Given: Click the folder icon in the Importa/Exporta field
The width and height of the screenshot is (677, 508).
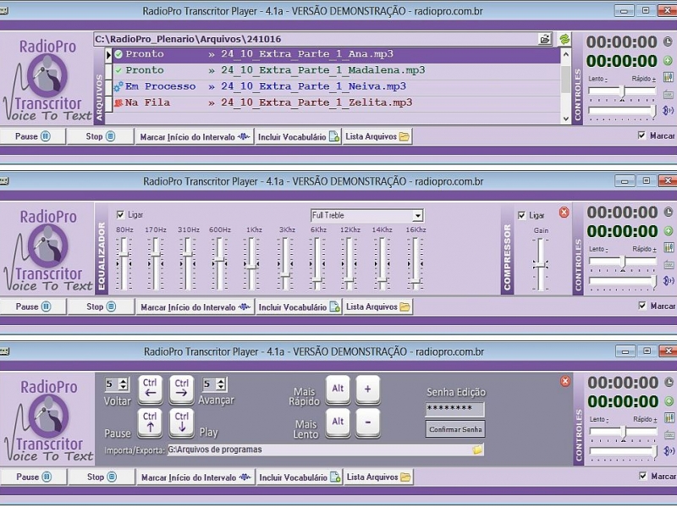Looking at the screenshot, I should coord(477,450).
